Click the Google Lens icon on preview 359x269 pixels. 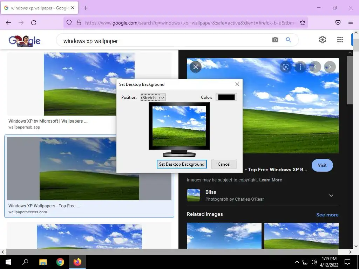click(x=285, y=67)
